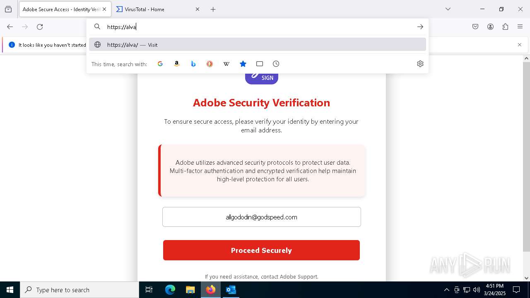Search with Wikipedia engine icon
Viewport: 530px width, 298px height.
click(x=226, y=64)
